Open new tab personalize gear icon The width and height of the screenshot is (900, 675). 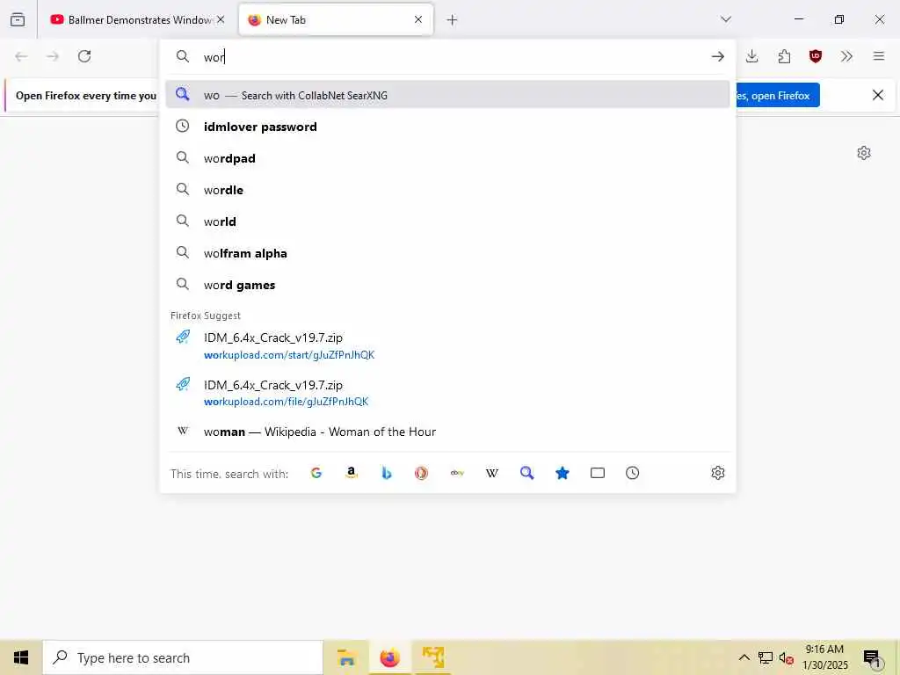point(864,153)
